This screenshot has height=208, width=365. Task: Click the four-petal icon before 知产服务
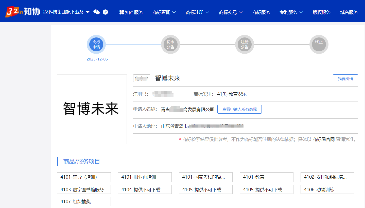tap(121, 12)
